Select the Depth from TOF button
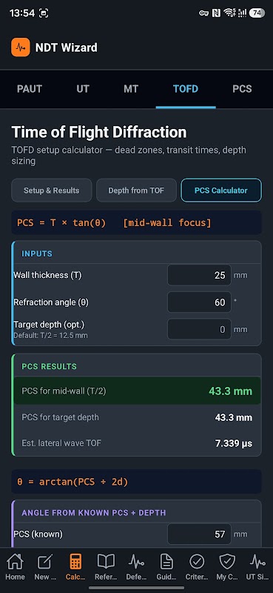 [136, 191]
